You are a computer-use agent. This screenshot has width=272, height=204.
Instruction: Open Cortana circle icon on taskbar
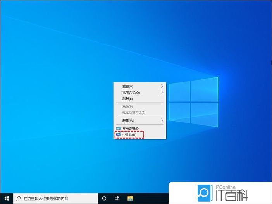coord(104,198)
